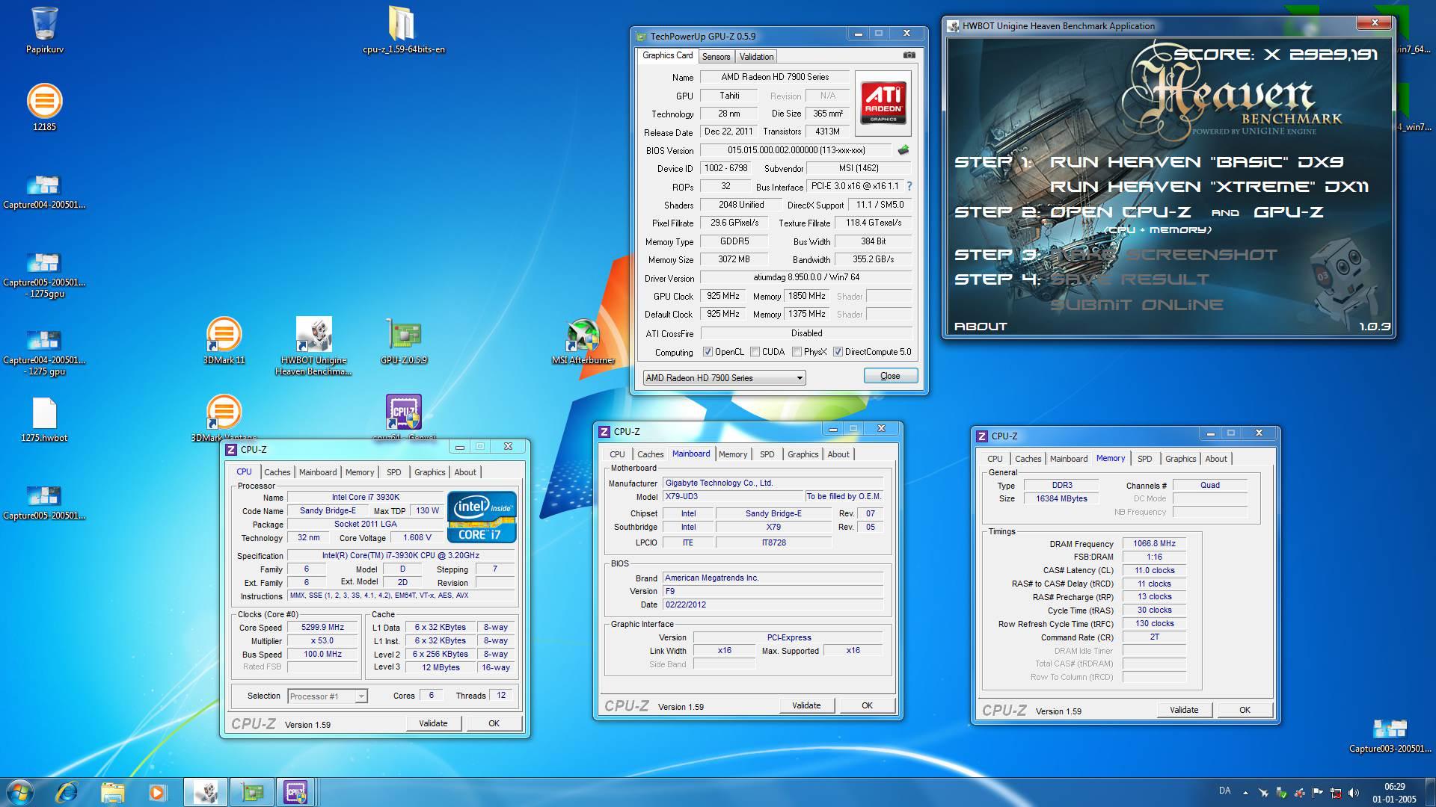Click the DA language indicator in taskbar
Image resolution: width=1436 pixels, height=807 pixels.
point(1224,791)
